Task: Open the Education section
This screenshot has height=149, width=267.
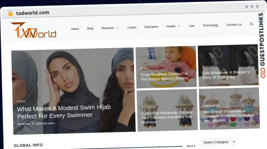Action: pos(151,27)
